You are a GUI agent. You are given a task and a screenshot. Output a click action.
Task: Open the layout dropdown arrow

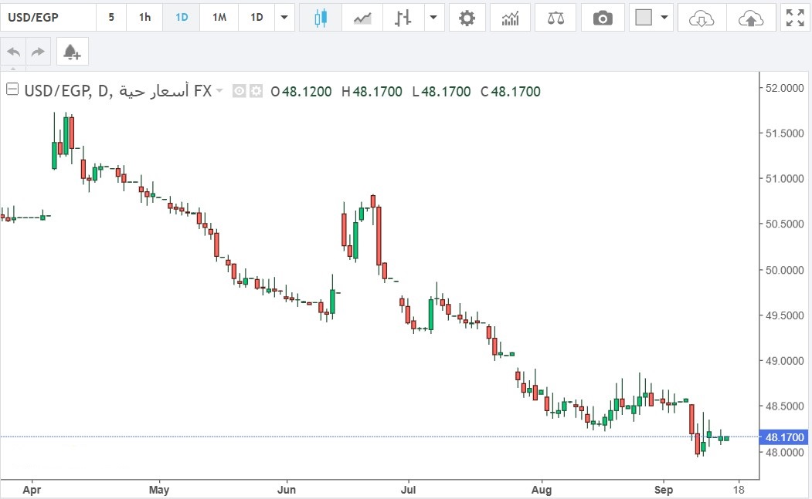(x=664, y=18)
